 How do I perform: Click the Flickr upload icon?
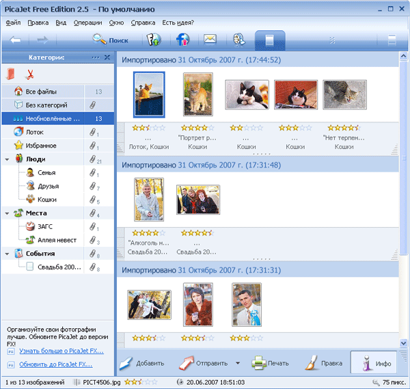click(x=154, y=40)
